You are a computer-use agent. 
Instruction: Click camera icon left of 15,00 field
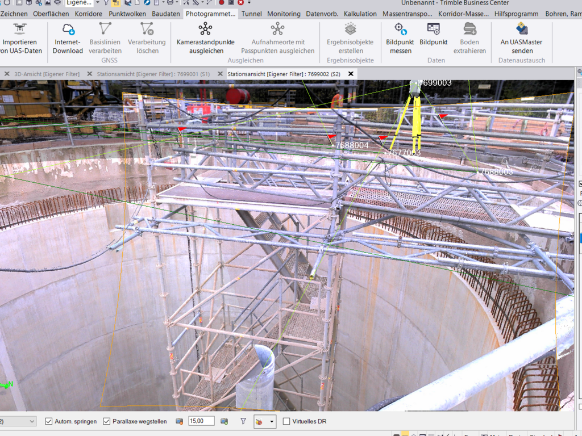point(179,421)
